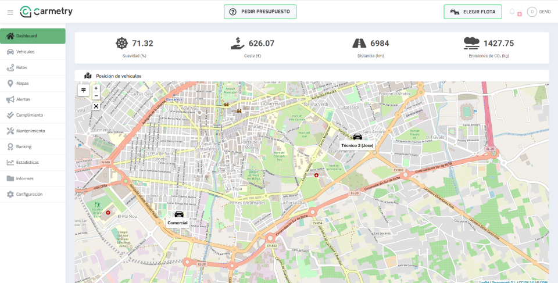Toggle the hamburger sidebar menu
558x283 pixels.
tap(10, 12)
